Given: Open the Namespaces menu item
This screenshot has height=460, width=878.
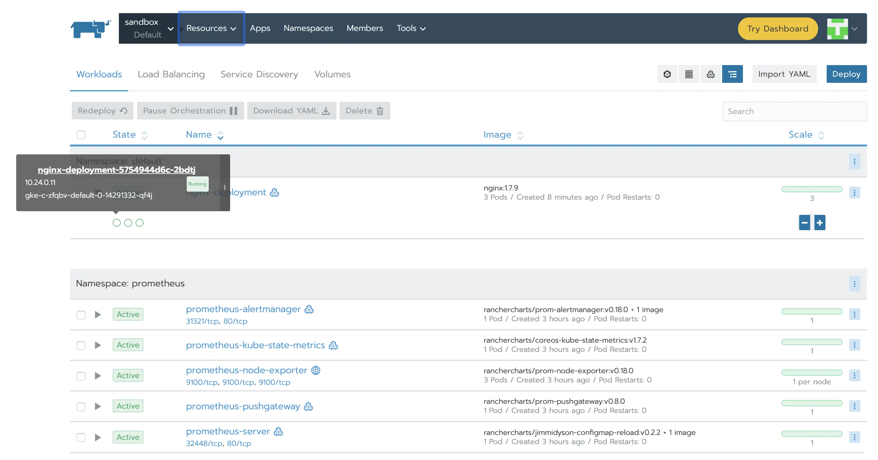Looking at the screenshot, I should (x=308, y=28).
